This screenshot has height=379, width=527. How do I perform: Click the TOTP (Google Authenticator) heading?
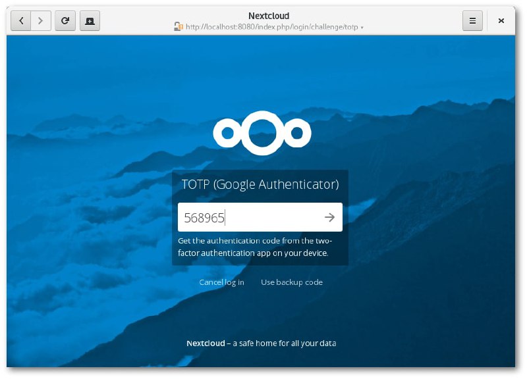[260, 184]
